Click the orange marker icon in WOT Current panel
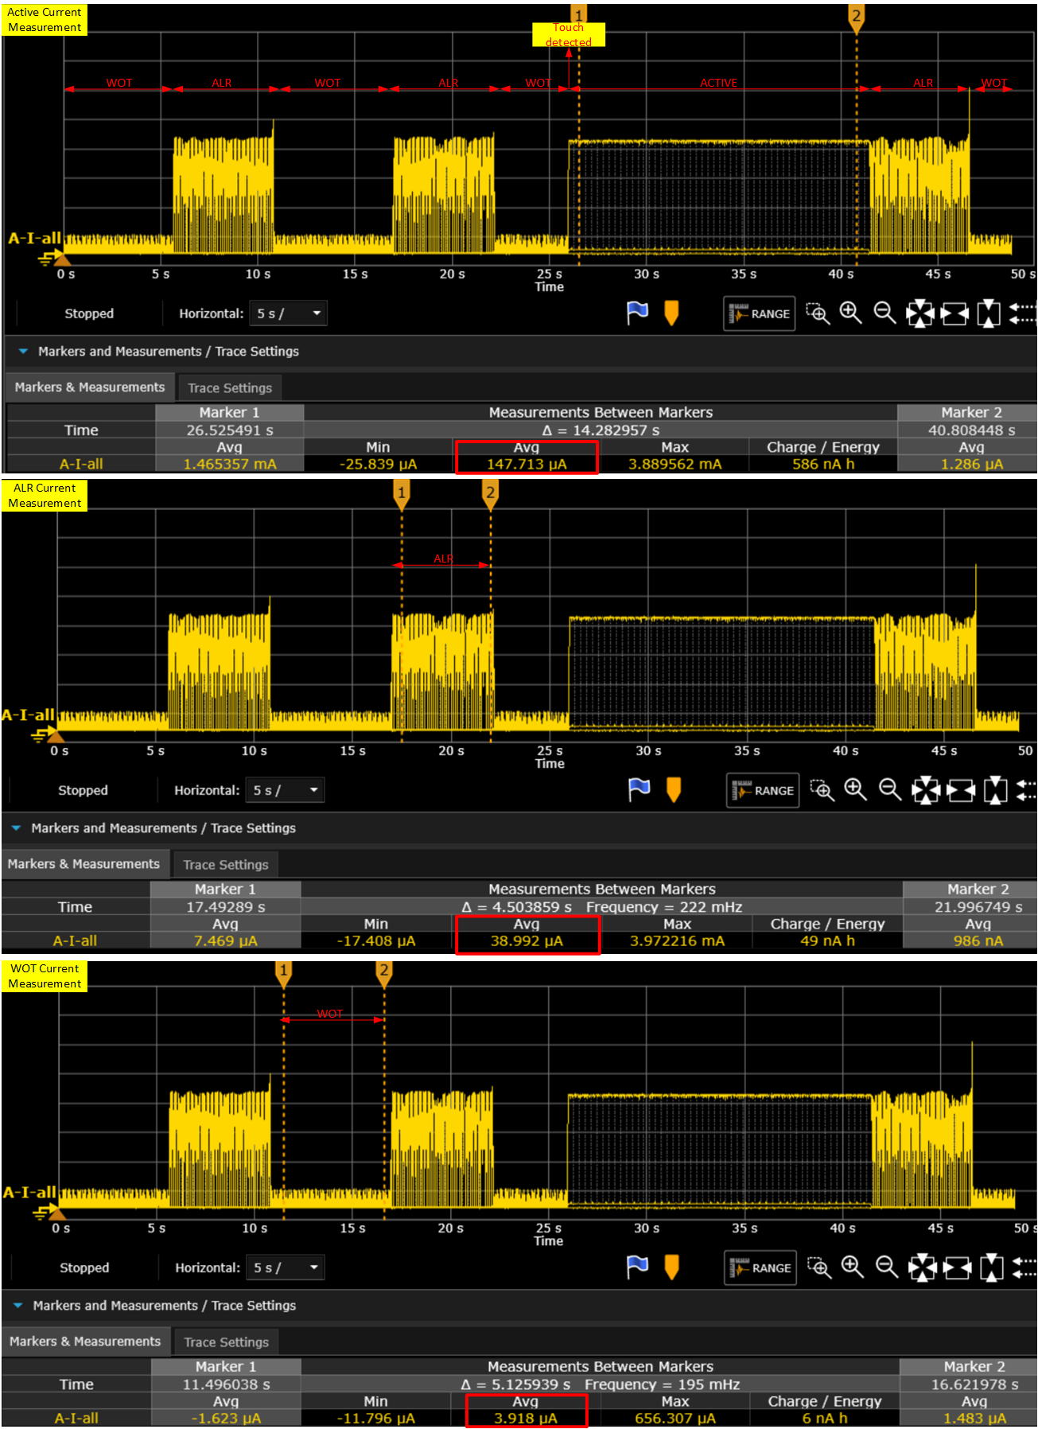This screenshot has height=1429, width=1038. coord(671,1267)
